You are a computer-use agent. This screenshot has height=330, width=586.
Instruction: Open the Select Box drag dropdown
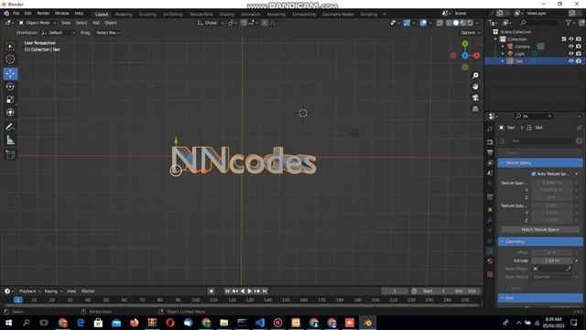(108, 33)
